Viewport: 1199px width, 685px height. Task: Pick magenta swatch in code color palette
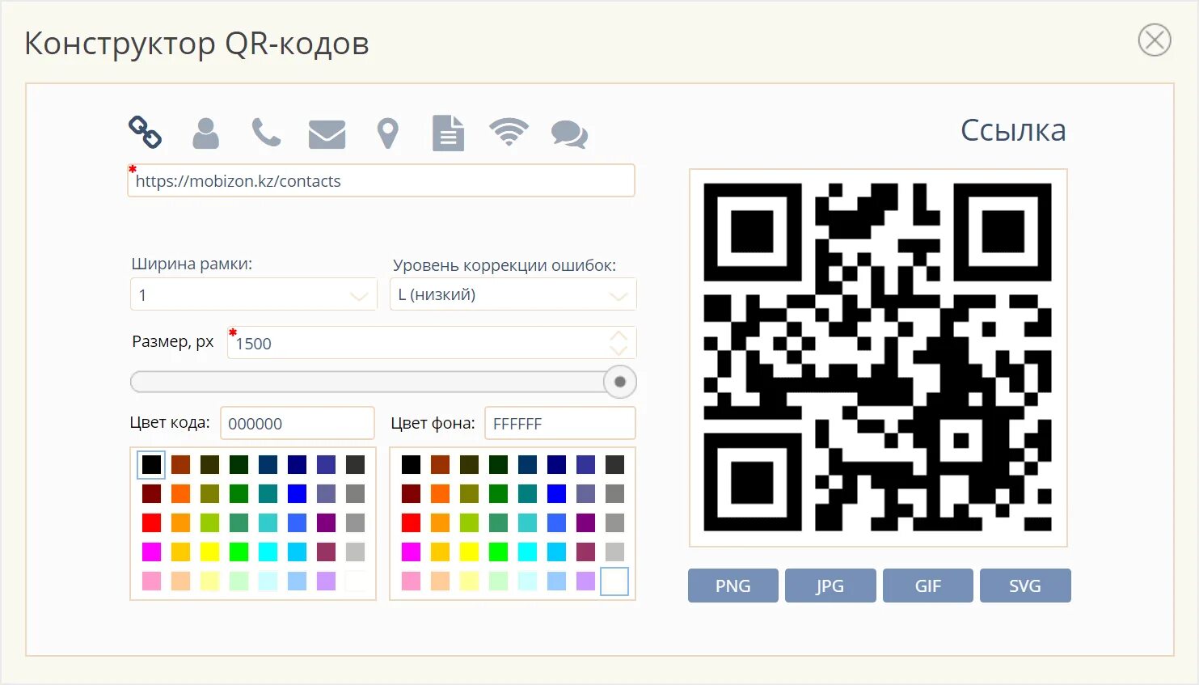pos(151,552)
